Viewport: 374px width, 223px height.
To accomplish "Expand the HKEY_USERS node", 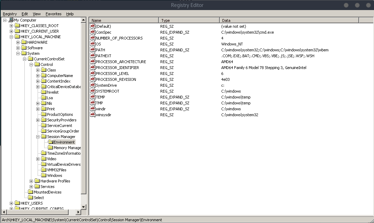I will coord(11,203).
